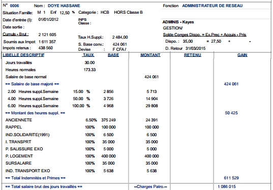Select the ADMINISTRATEUR DE RESEAU function text
Viewport: 273px width, 190px height.
coord(212,6)
